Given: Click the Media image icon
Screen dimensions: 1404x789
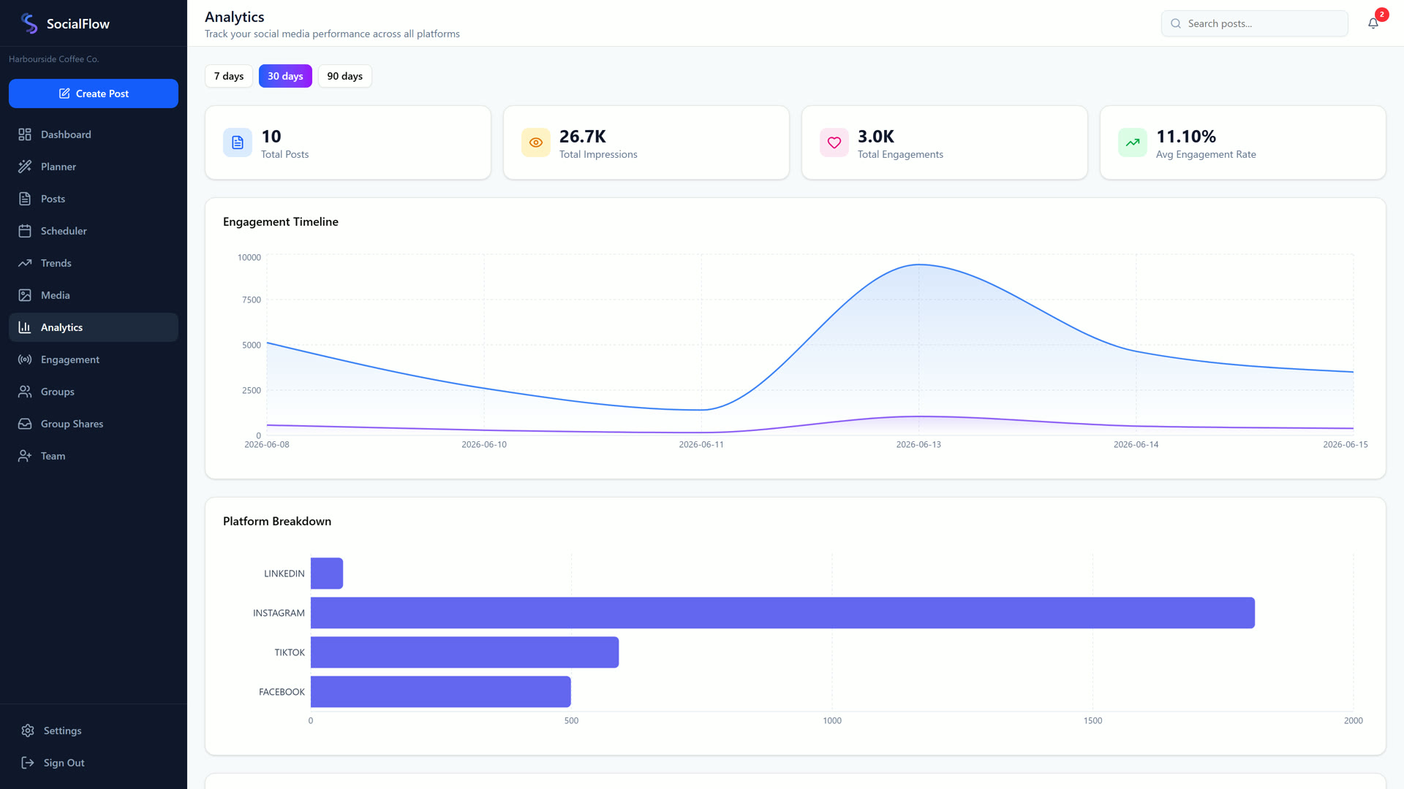Looking at the screenshot, I should point(25,295).
